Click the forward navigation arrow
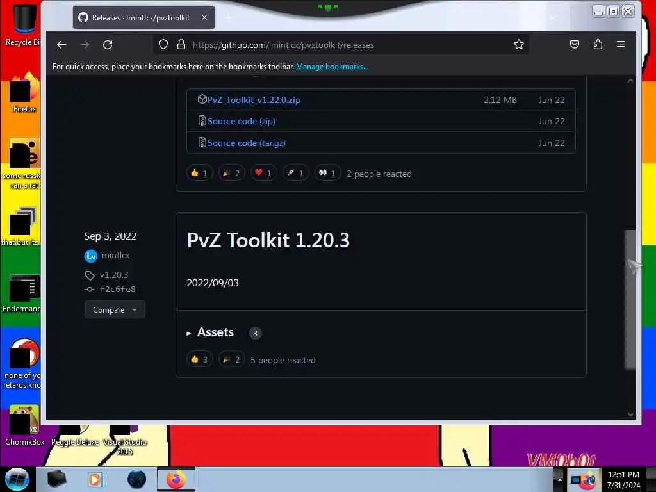 click(85, 45)
